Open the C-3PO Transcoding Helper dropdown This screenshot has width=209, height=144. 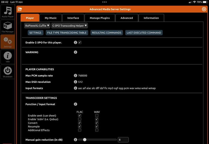69,26
